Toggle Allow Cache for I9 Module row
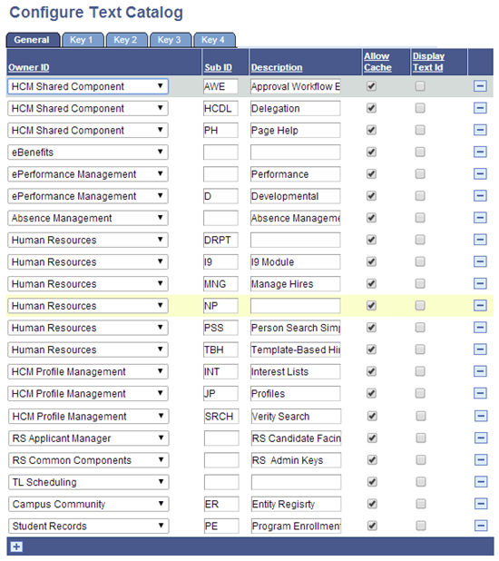This screenshot has height=561, width=499. (x=371, y=261)
